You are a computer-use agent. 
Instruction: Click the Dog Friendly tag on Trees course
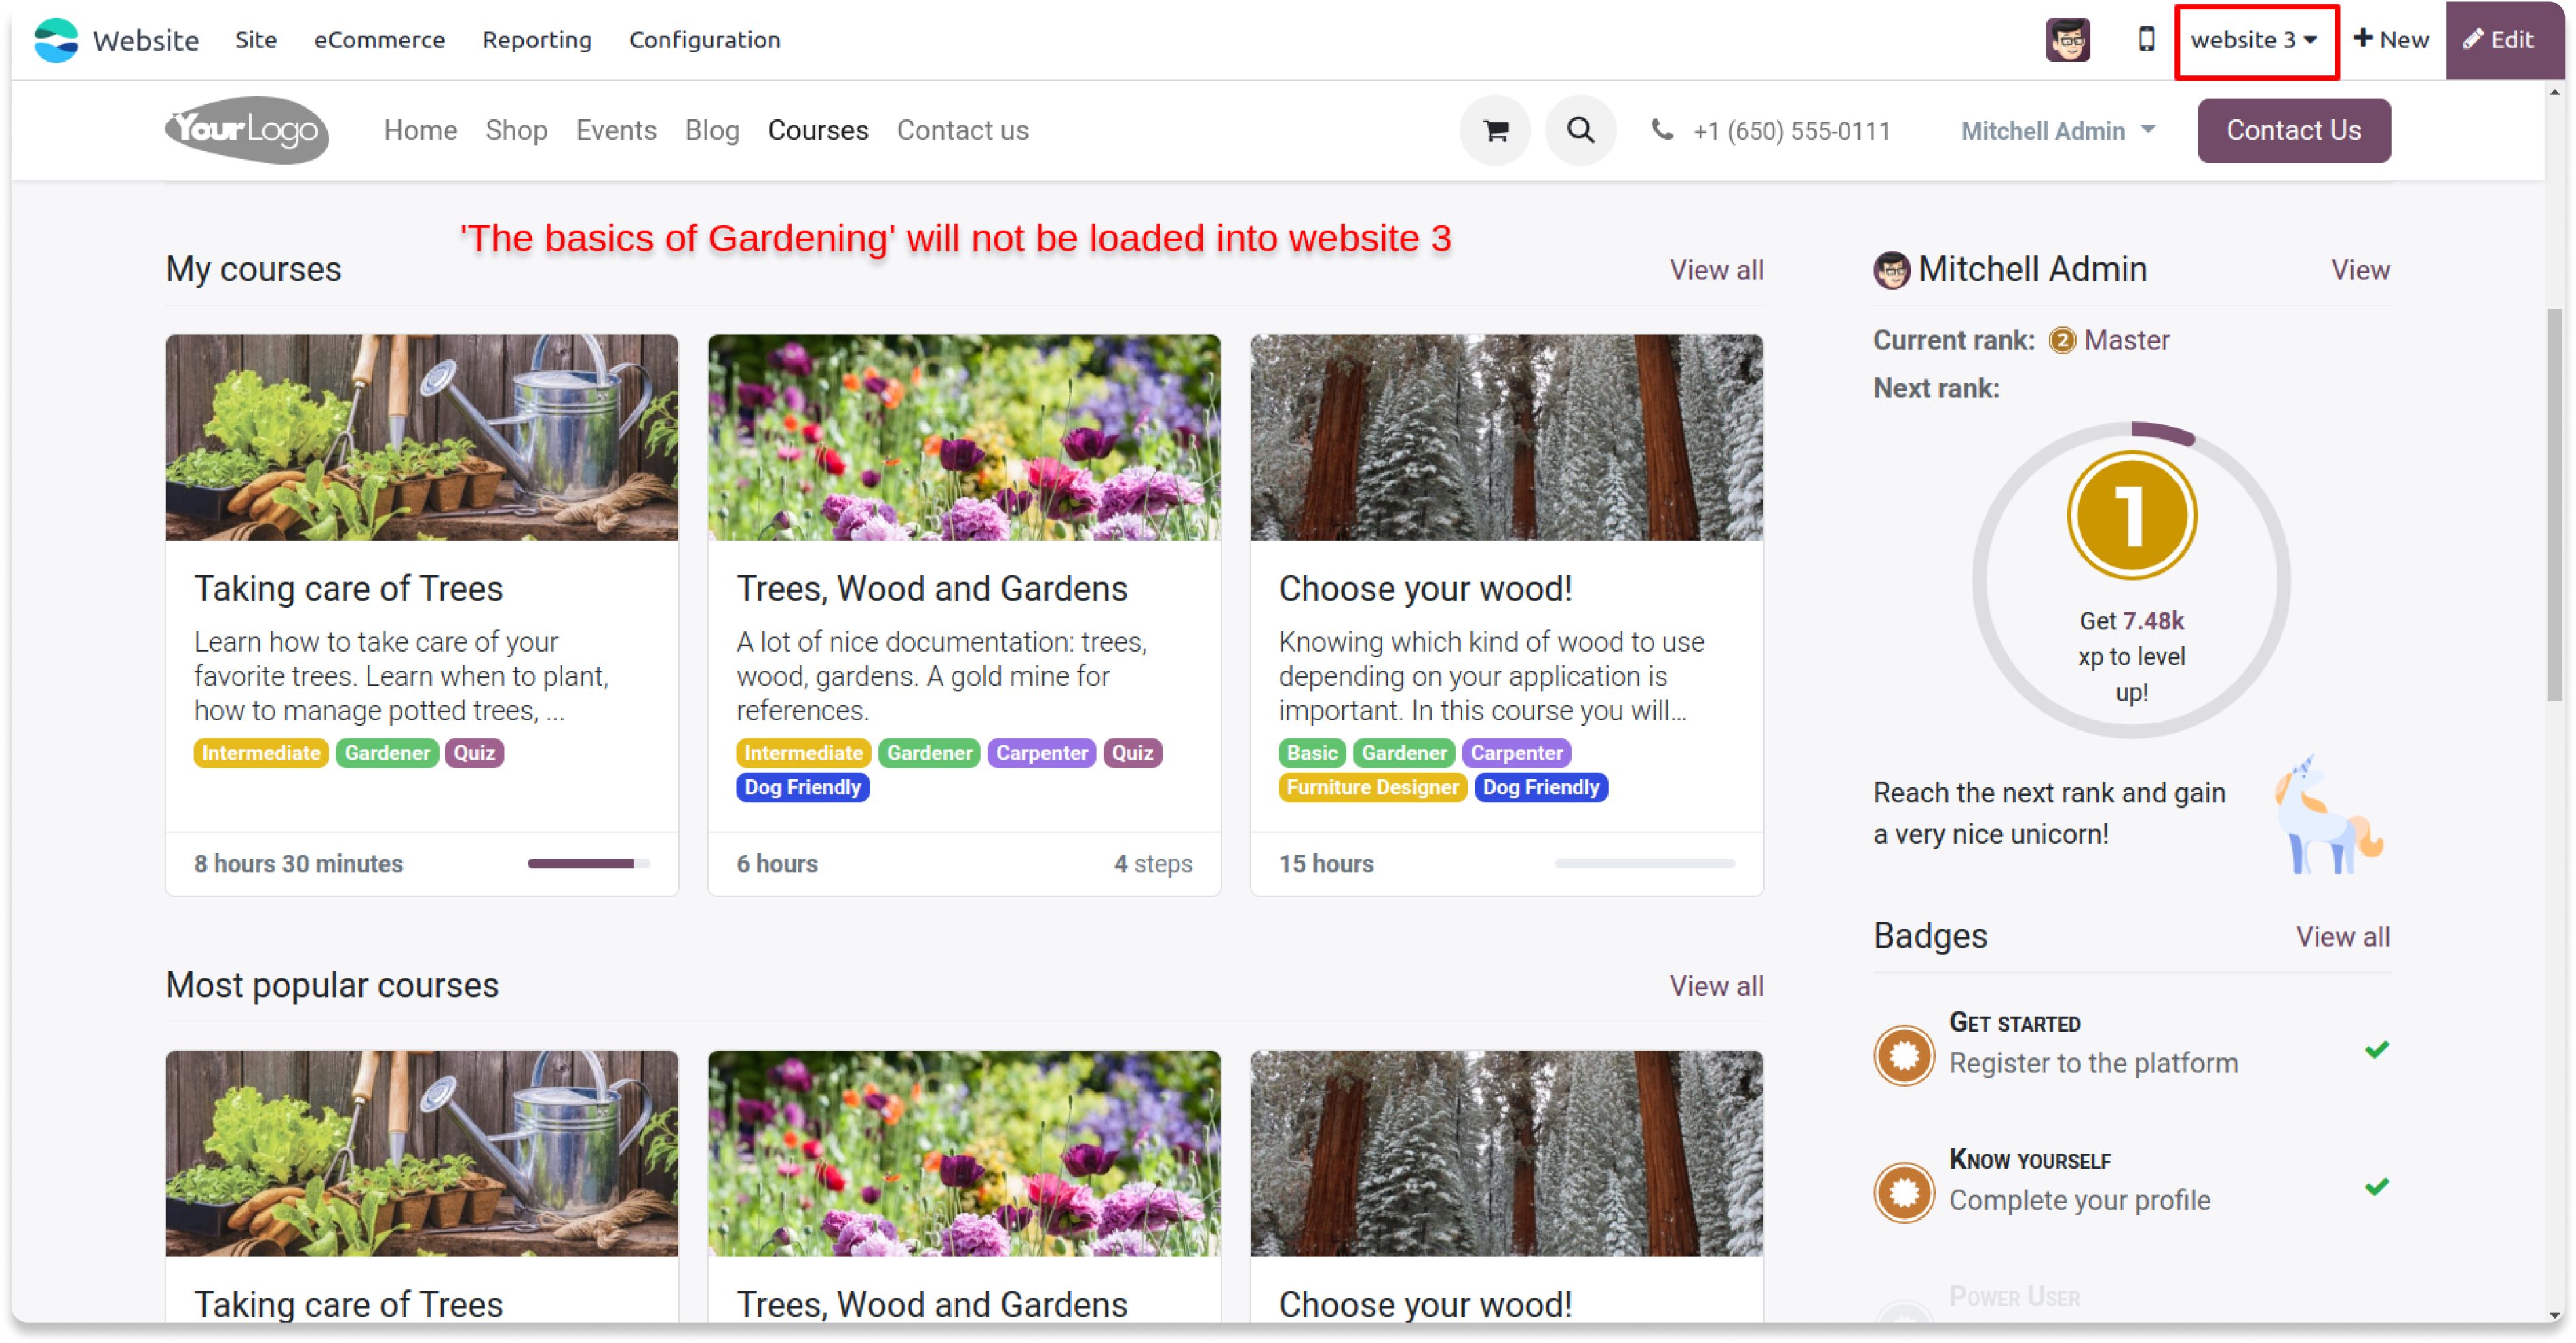(x=802, y=788)
